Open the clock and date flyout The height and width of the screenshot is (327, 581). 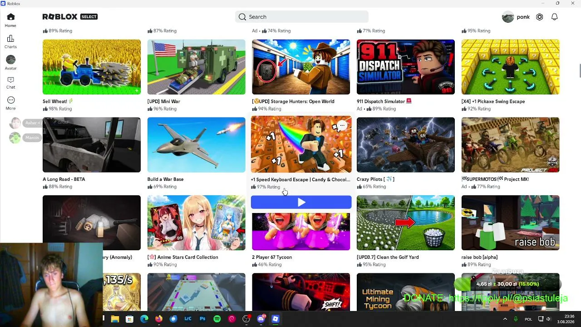point(566,319)
